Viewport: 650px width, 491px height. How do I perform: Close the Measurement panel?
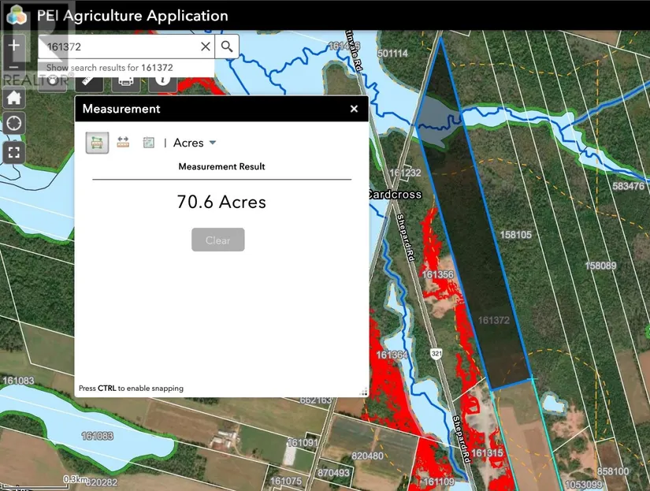coord(354,109)
